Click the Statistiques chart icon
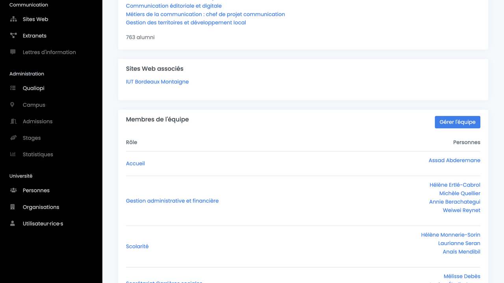504x283 pixels. pyautogui.click(x=13, y=154)
